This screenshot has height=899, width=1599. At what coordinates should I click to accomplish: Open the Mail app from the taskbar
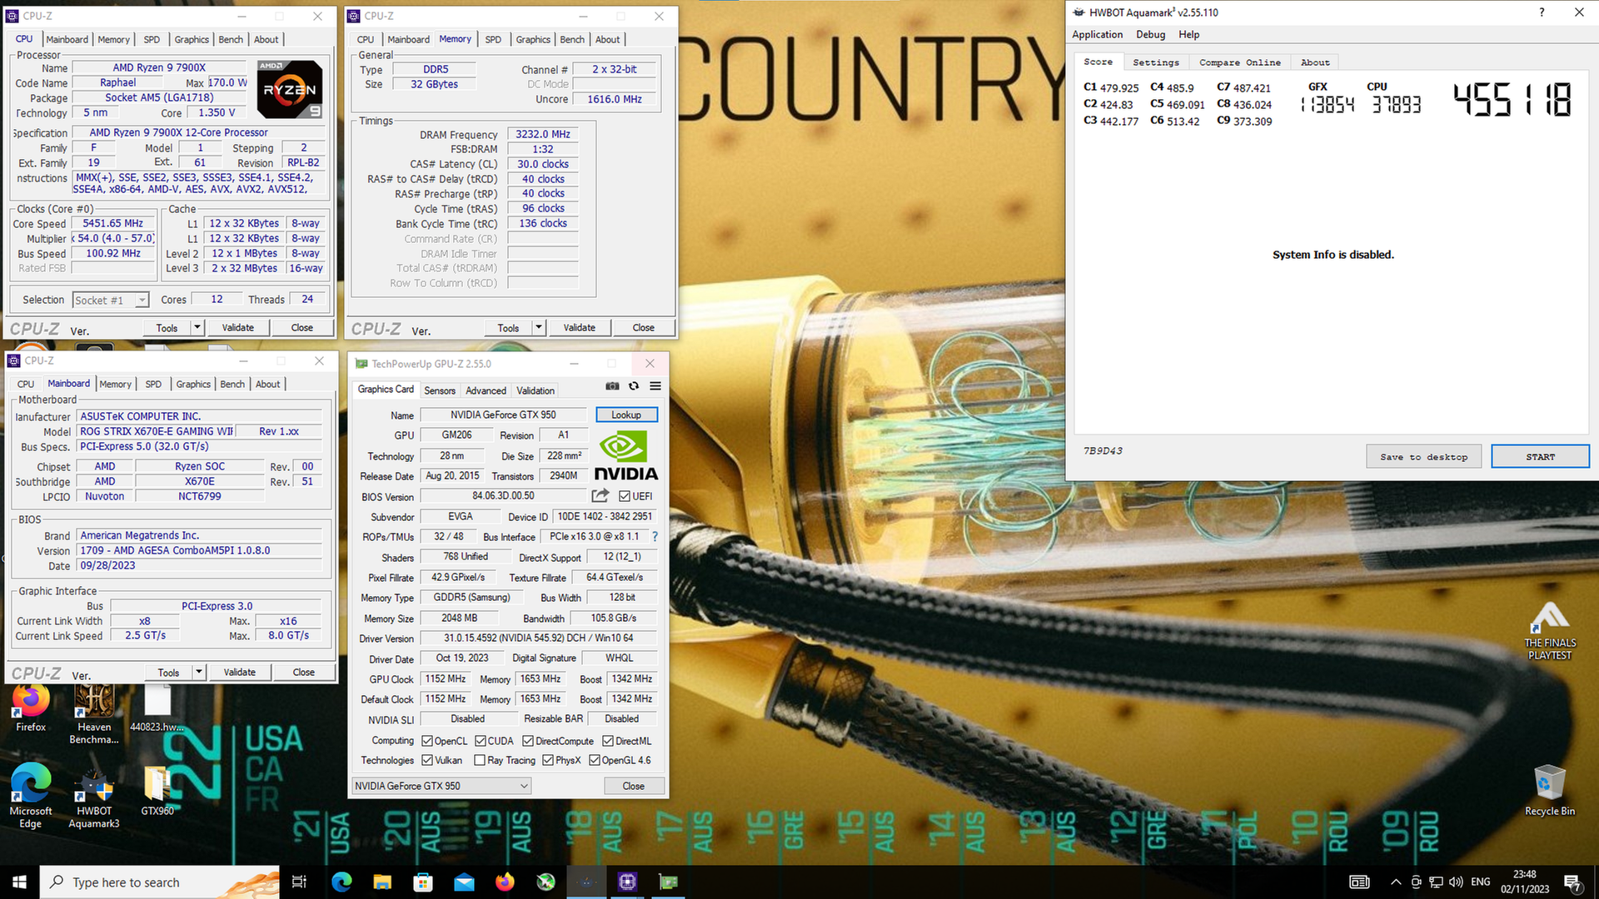pyautogui.click(x=464, y=882)
